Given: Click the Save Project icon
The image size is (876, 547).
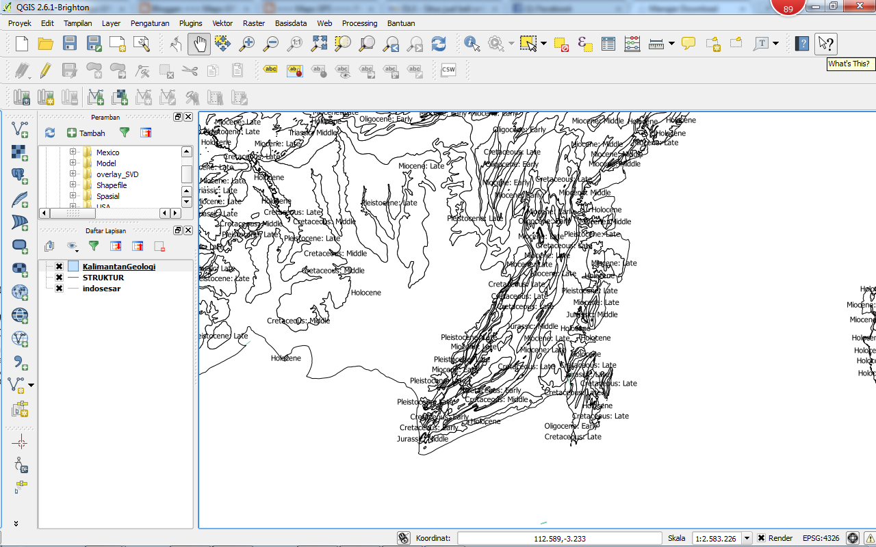Looking at the screenshot, I should (x=70, y=44).
